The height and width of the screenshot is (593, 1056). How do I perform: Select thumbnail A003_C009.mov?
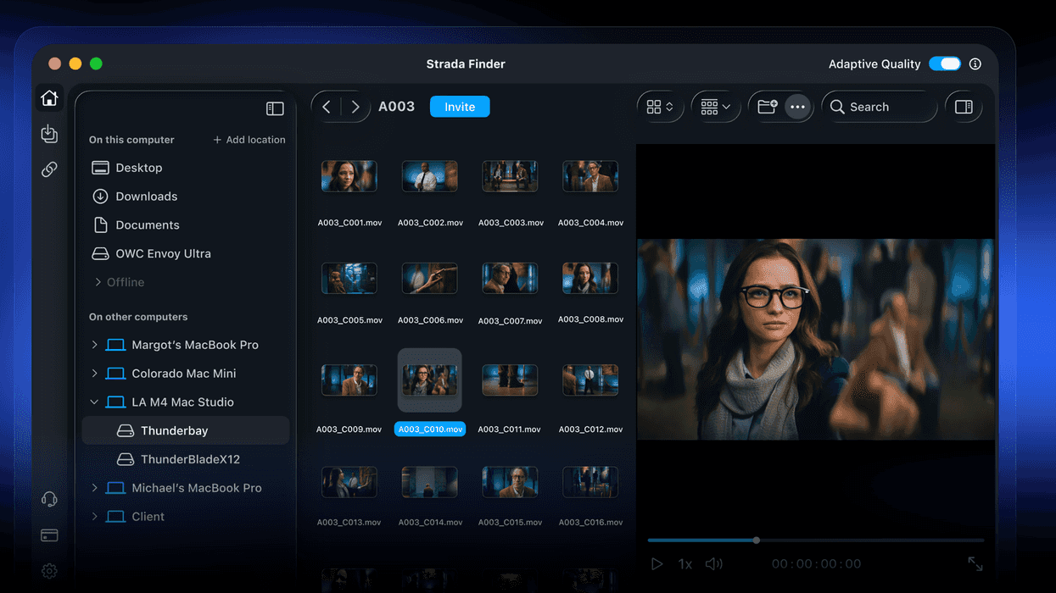[349, 380]
